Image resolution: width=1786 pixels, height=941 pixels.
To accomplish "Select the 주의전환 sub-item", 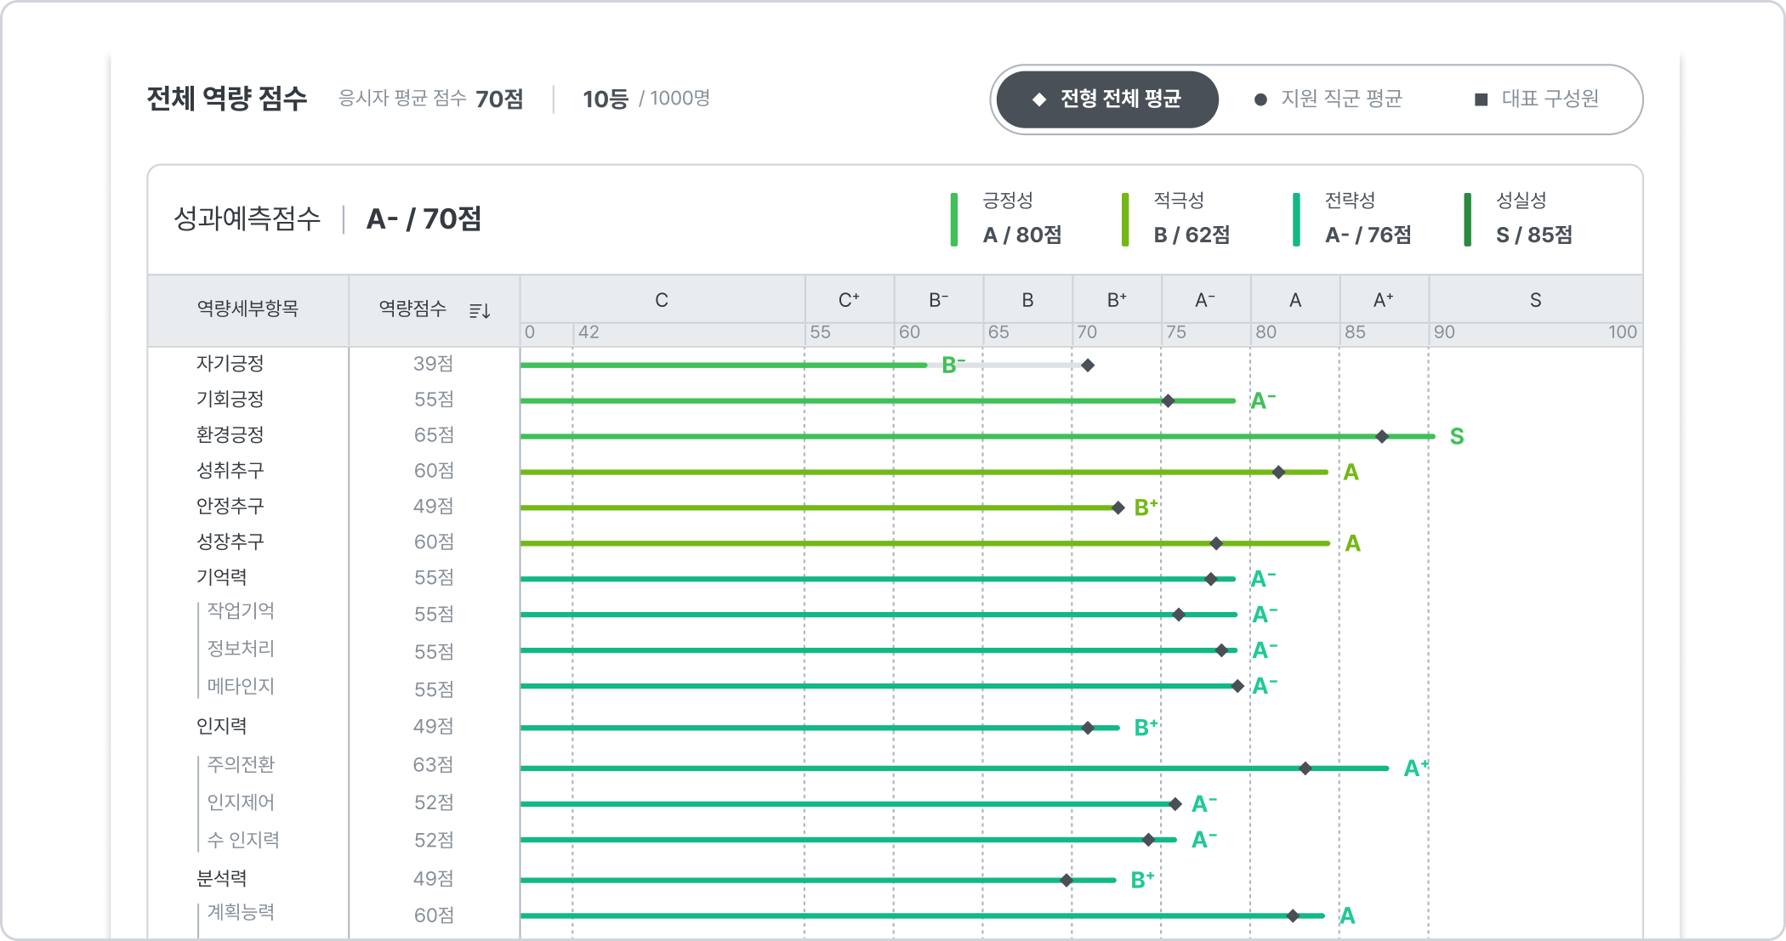I will pyautogui.click(x=241, y=765).
